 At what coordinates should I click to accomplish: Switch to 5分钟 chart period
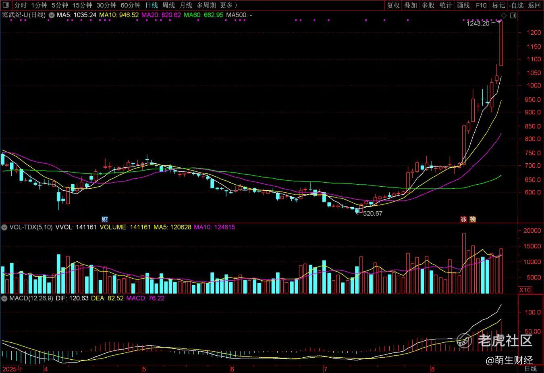point(60,5)
